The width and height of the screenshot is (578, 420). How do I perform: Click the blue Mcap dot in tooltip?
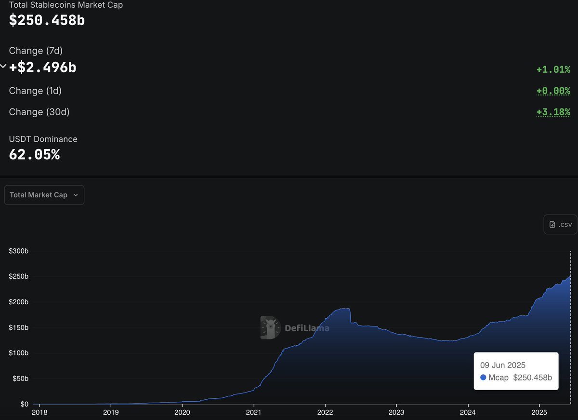(483, 378)
